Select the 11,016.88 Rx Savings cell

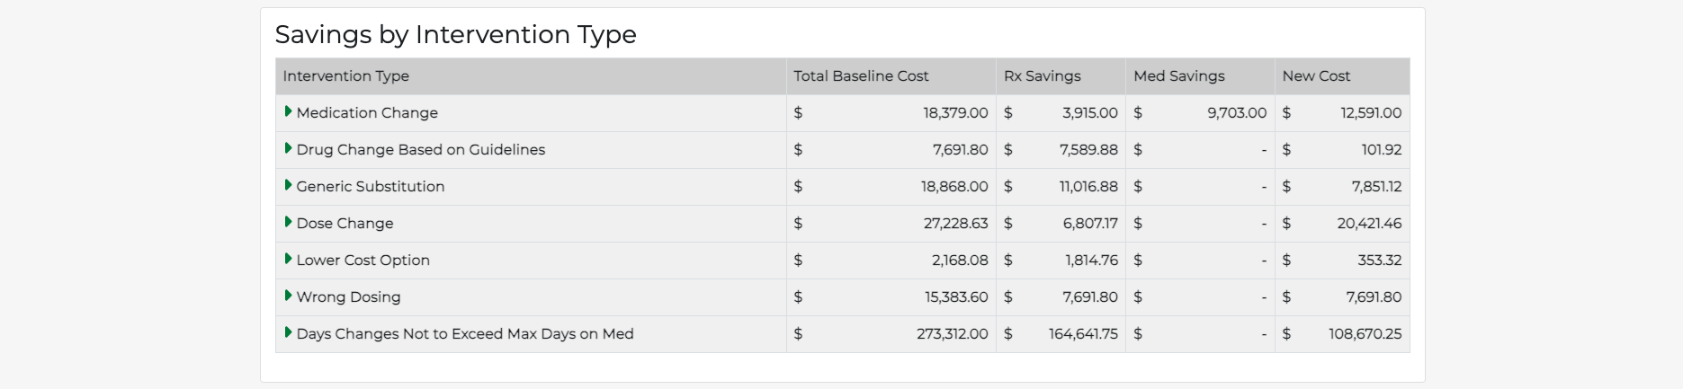tap(1088, 187)
